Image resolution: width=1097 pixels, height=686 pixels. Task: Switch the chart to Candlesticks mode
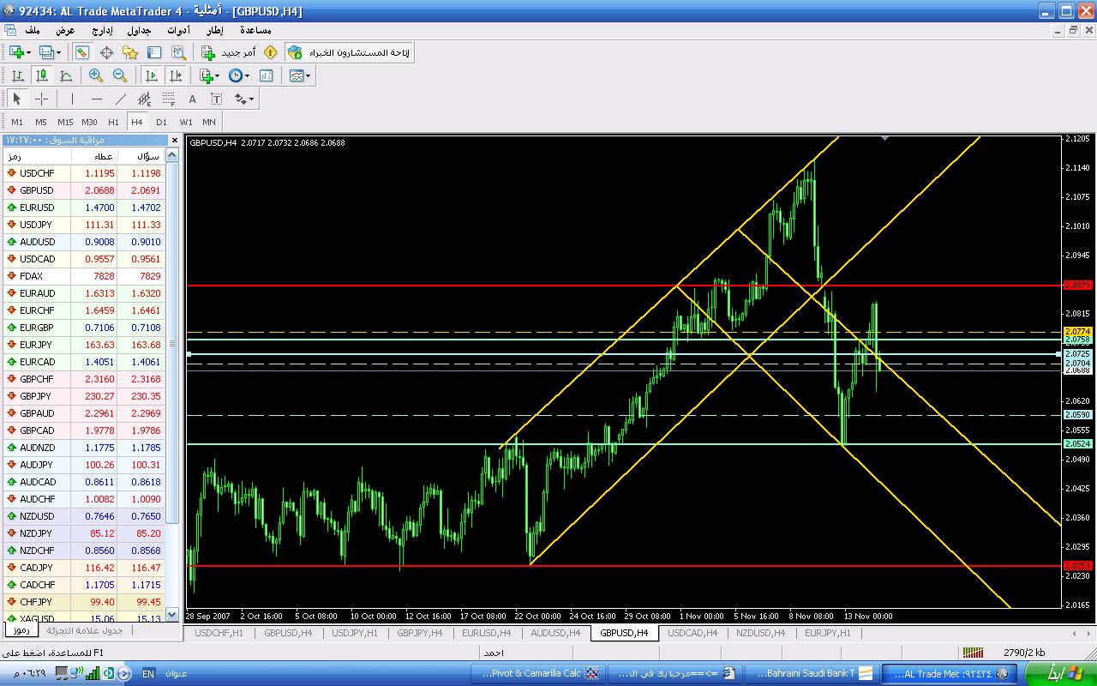(x=41, y=76)
